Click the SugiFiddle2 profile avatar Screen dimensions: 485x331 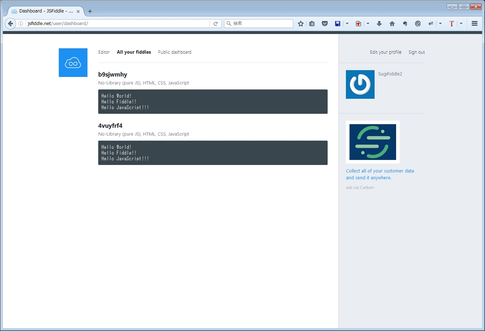click(x=360, y=84)
